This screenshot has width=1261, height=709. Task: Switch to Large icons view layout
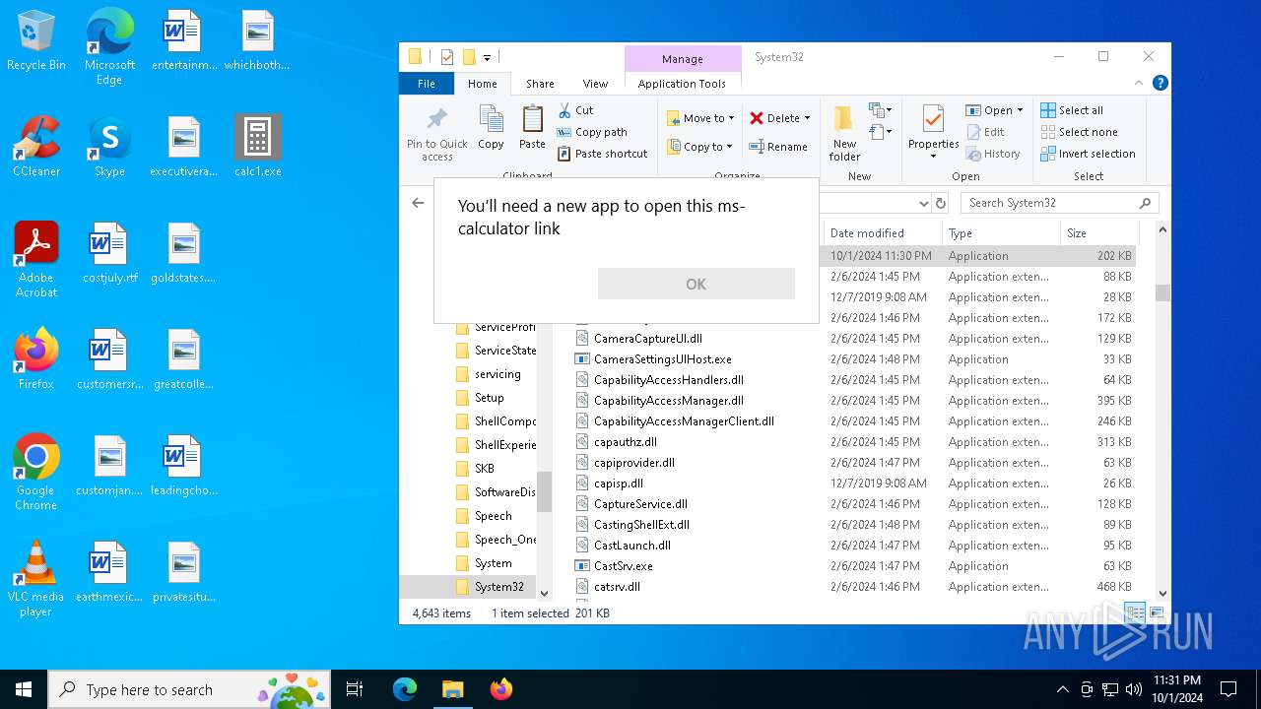[x=1157, y=612]
